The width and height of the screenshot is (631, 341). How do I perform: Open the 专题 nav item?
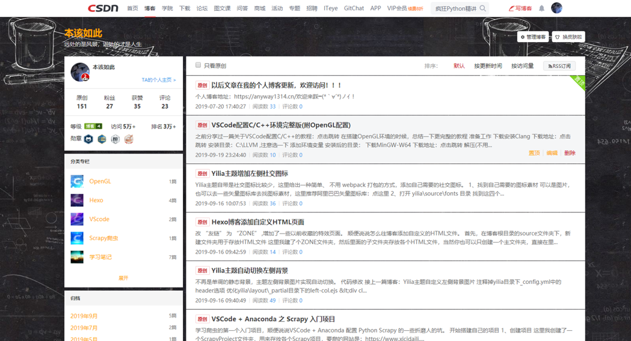coord(294,8)
